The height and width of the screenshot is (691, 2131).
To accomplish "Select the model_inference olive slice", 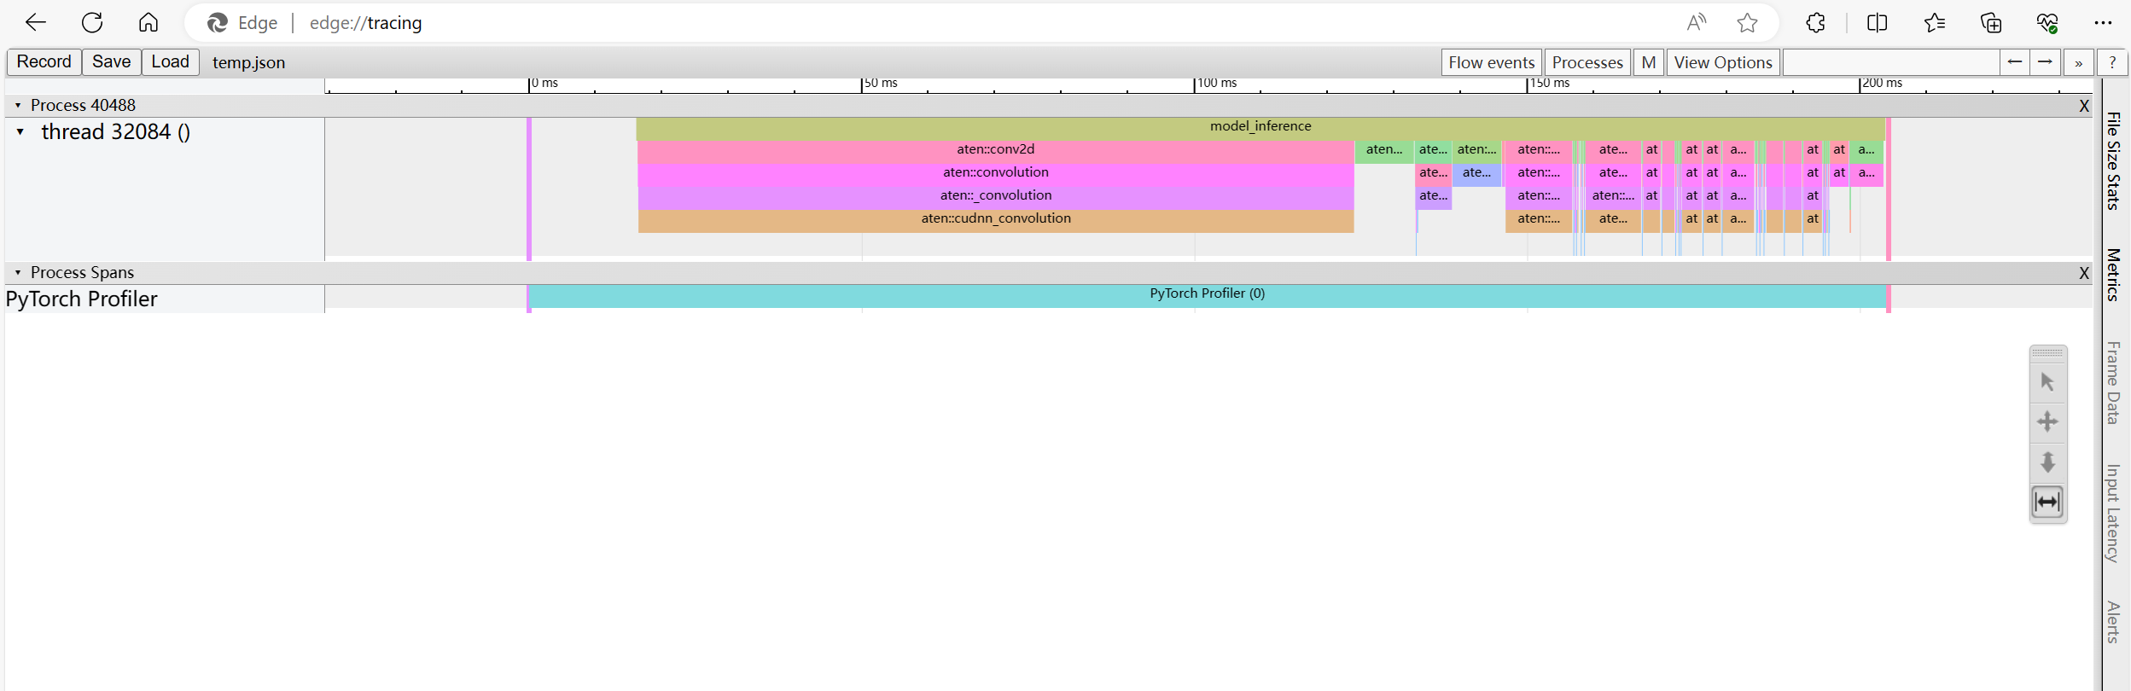I will pyautogui.click(x=1261, y=126).
